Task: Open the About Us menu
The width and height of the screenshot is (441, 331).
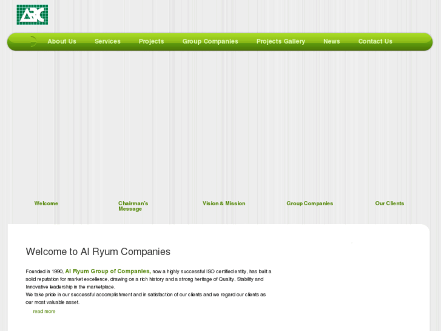Action: [62, 41]
